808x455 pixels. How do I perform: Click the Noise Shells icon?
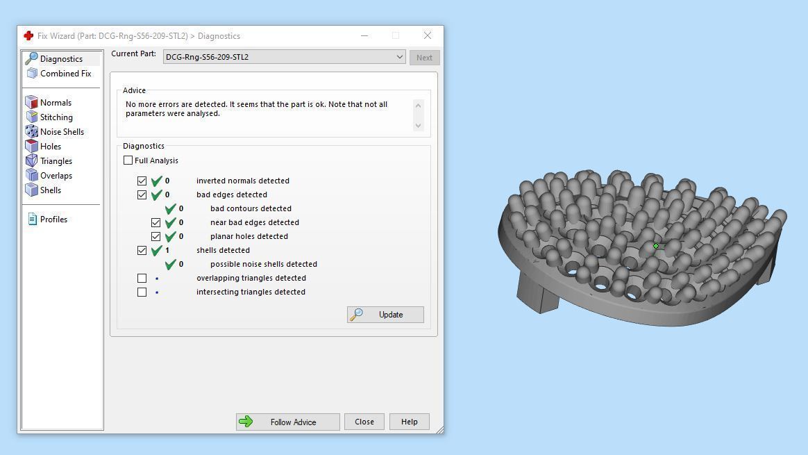point(31,131)
